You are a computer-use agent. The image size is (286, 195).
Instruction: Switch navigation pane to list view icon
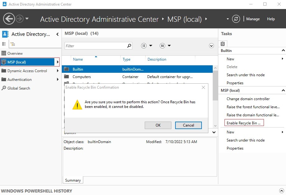click(x=4, y=44)
